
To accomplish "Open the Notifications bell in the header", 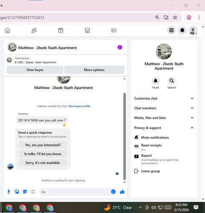I will [x=182, y=30].
